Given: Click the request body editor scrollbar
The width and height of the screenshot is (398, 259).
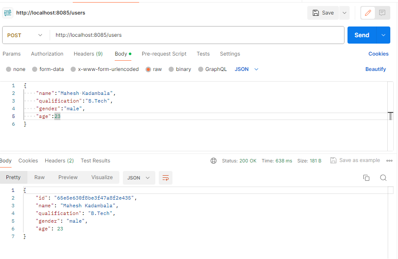Looking at the screenshot, I should 390,116.
